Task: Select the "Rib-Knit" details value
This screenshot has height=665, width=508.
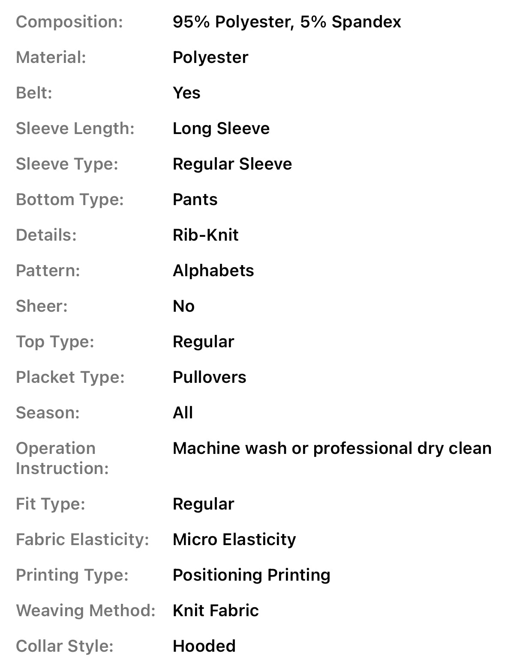Action: pos(205,235)
